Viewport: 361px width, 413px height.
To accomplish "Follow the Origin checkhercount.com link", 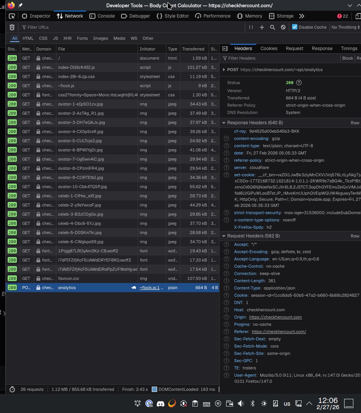I will (275, 317).
